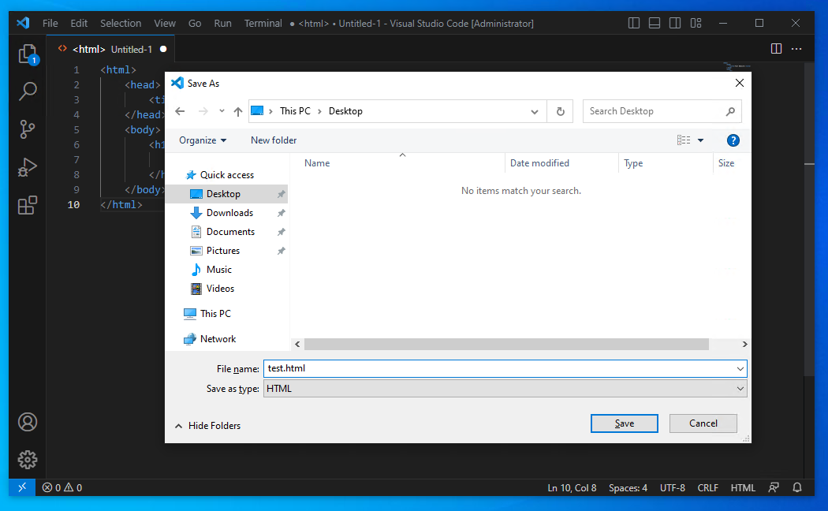
Task: Click the horizontal scrollbar in file list
Action: coord(506,344)
